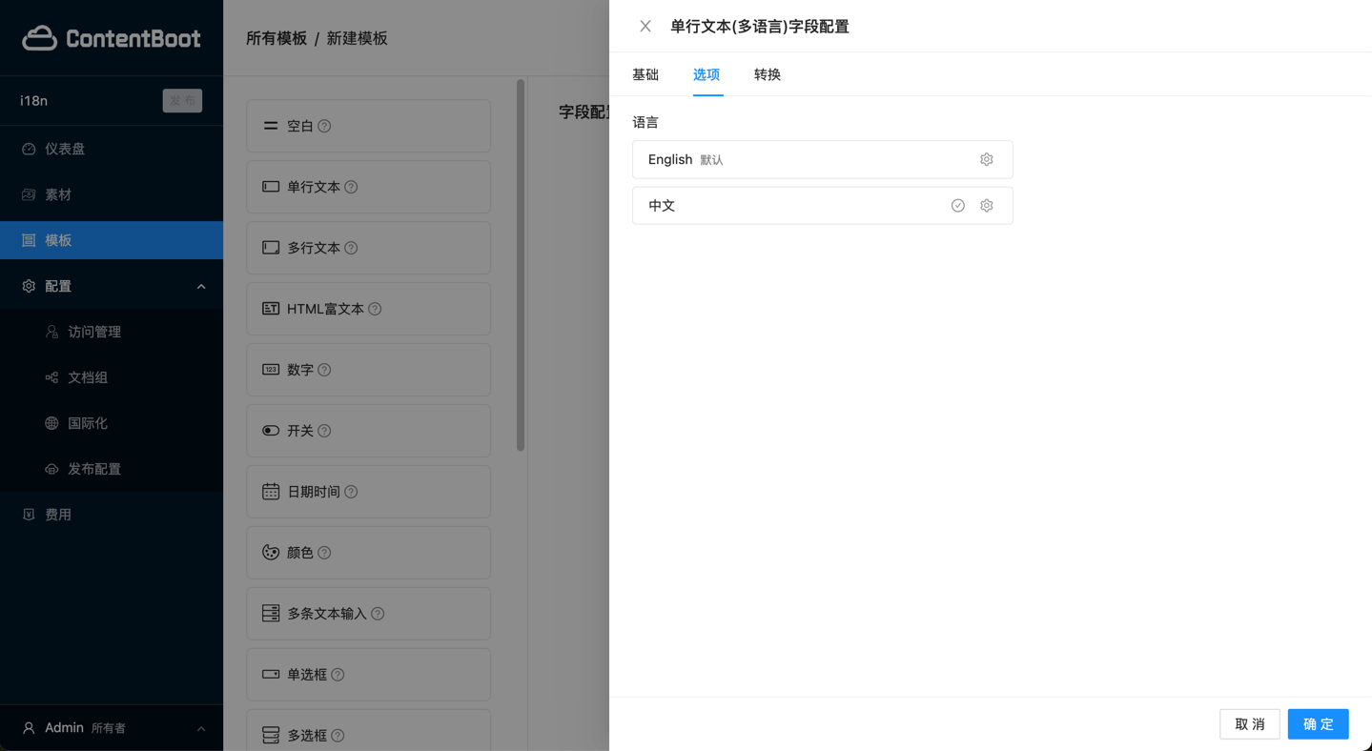Click the 多行文本 field card
This screenshot has width=1372, height=751.
(x=368, y=248)
